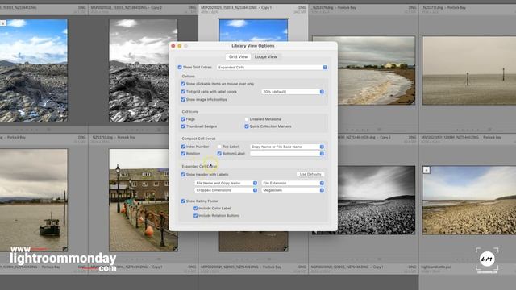This screenshot has width=516, height=290.
Task: Toggle the Index Number checkbox
Action: [183, 147]
